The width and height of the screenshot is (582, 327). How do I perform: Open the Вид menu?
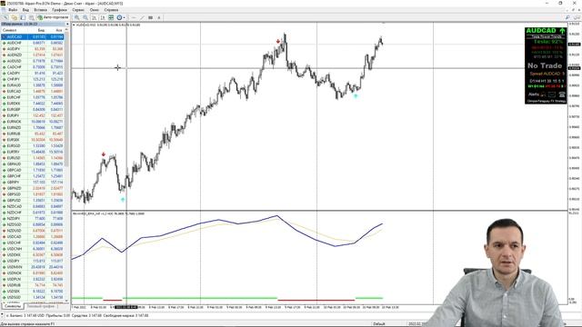coord(25,10)
